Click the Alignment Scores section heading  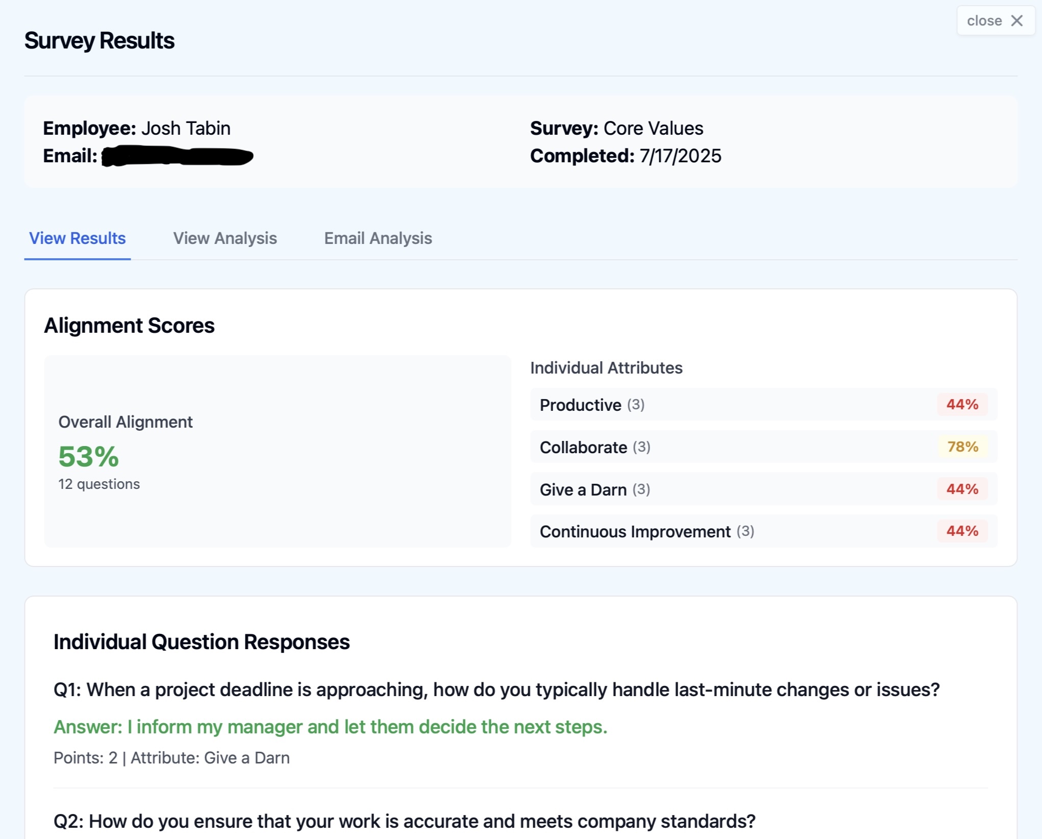(129, 325)
